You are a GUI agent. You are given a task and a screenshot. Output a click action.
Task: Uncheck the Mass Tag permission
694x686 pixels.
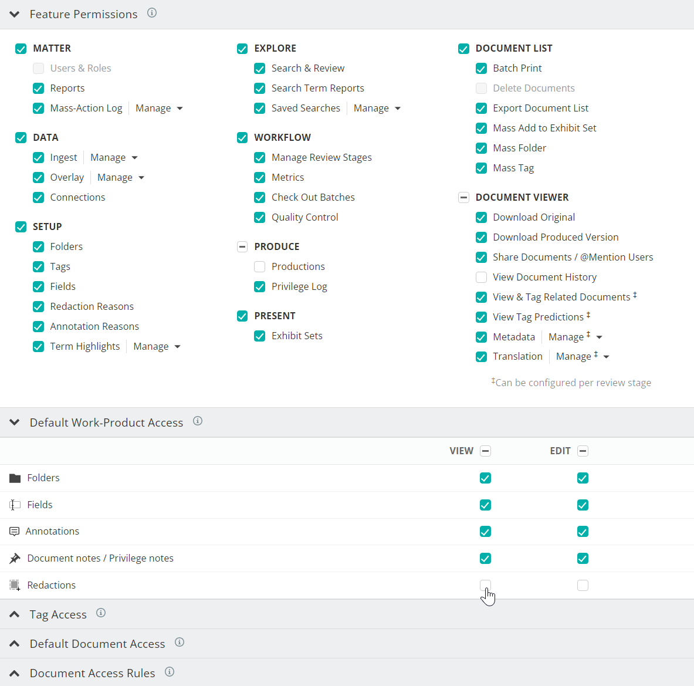tap(481, 168)
